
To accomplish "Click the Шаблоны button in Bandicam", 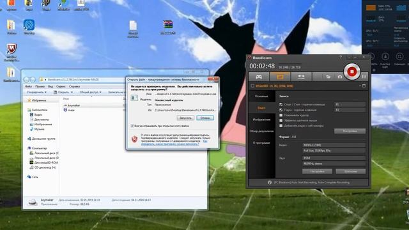I will (x=350, y=171).
